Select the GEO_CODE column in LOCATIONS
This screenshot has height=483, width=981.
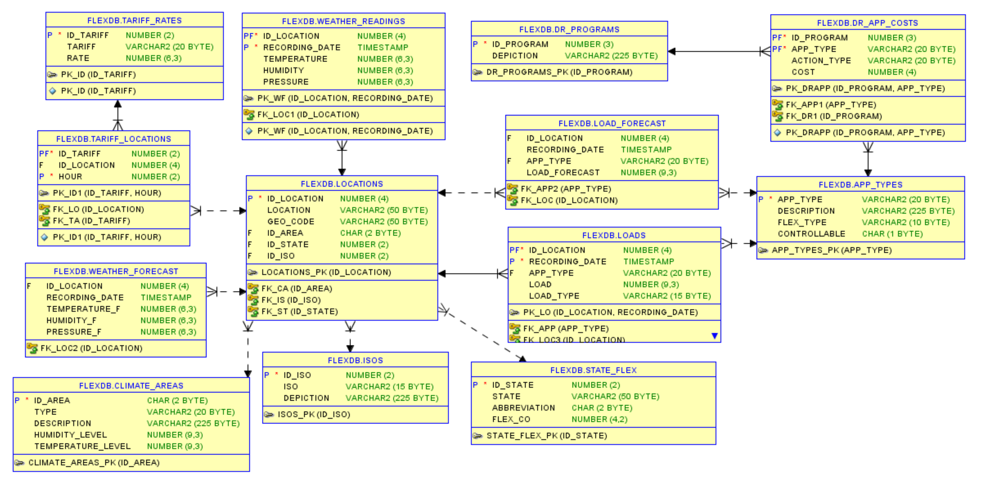290,222
